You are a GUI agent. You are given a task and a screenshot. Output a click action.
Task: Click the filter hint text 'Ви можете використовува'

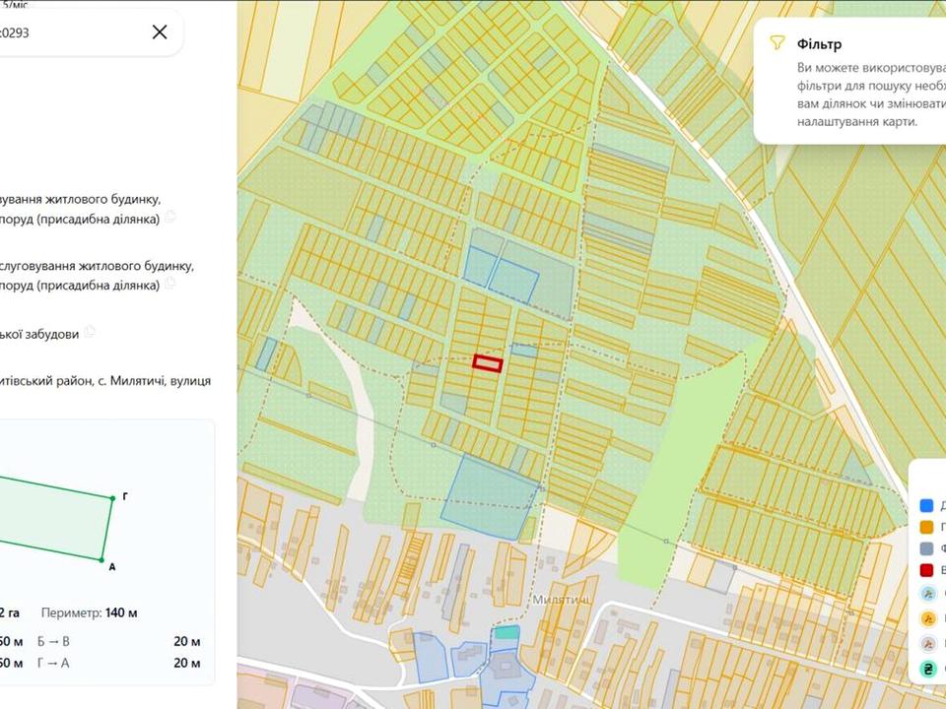[871, 67]
